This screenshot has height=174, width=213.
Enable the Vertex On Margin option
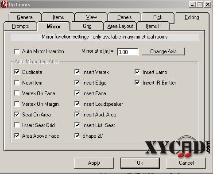point(17,104)
